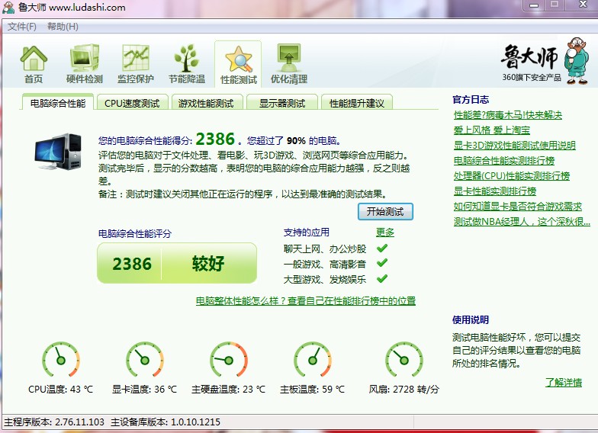Click checkmark beside 大型游戏、发烧娱乐
The height and width of the screenshot is (433, 598).
coord(381,279)
